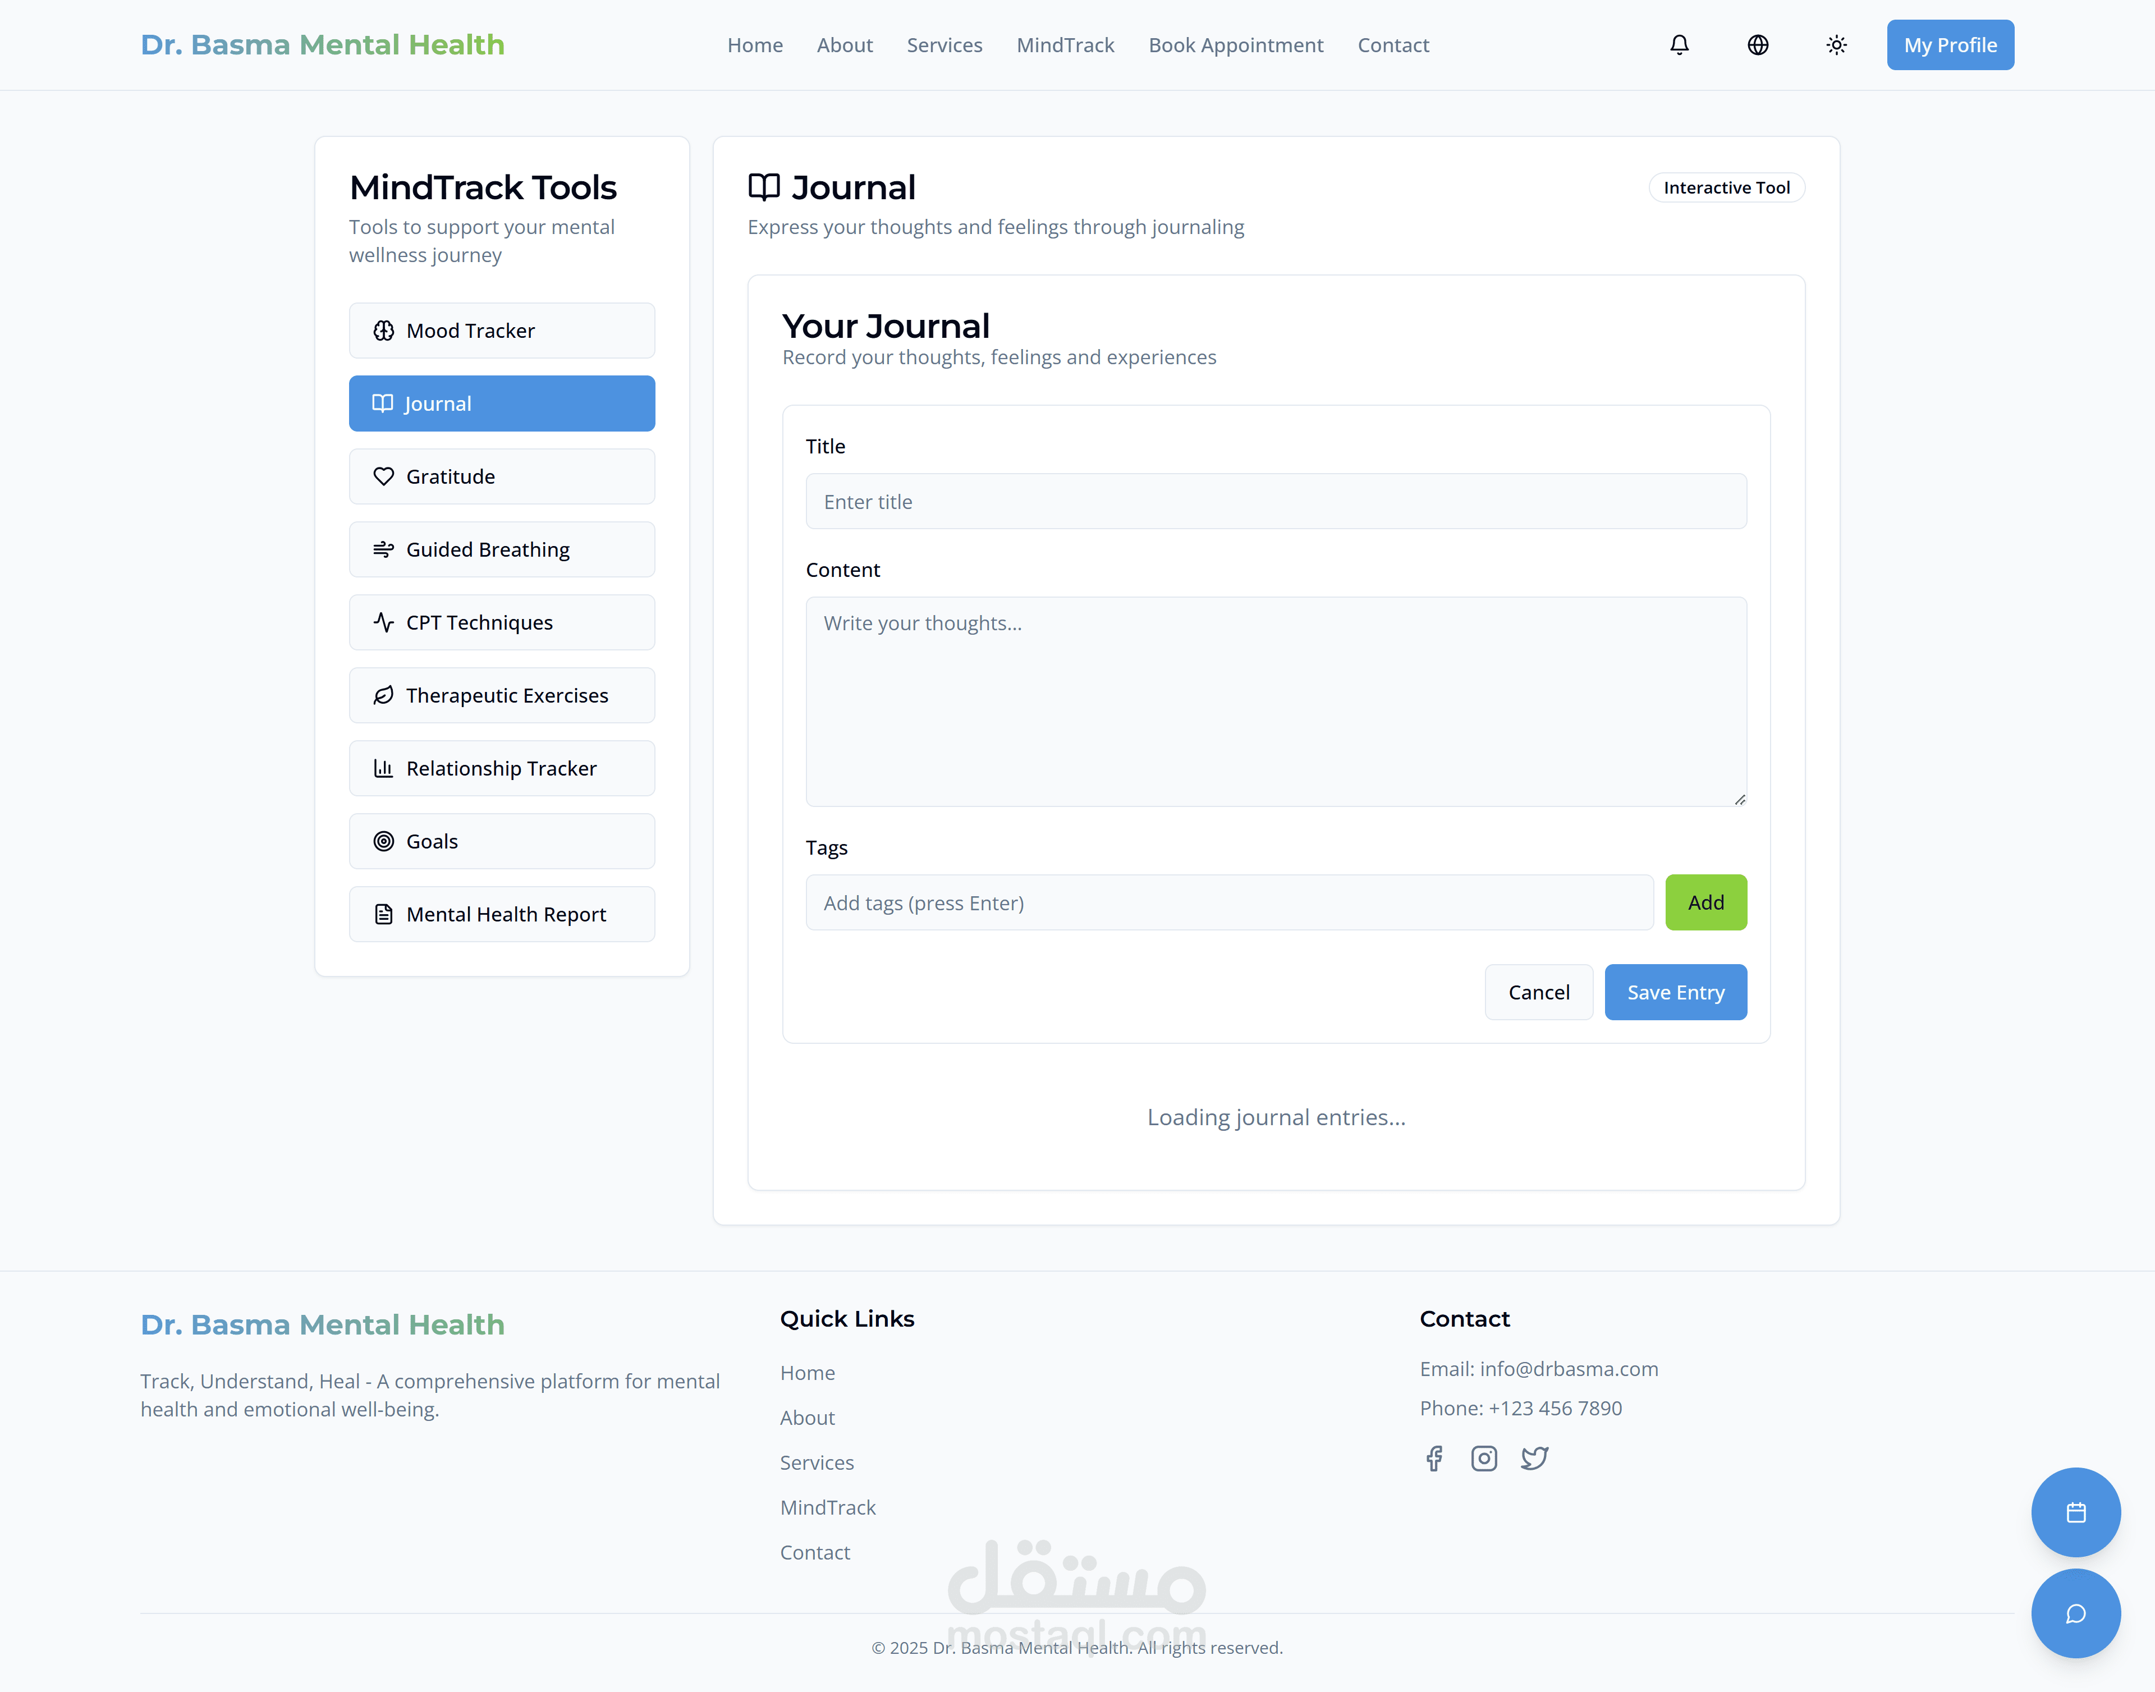Image resolution: width=2155 pixels, height=1692 pixels.
Task: Click Cancel in the journal form
Action: point(1538,993)
